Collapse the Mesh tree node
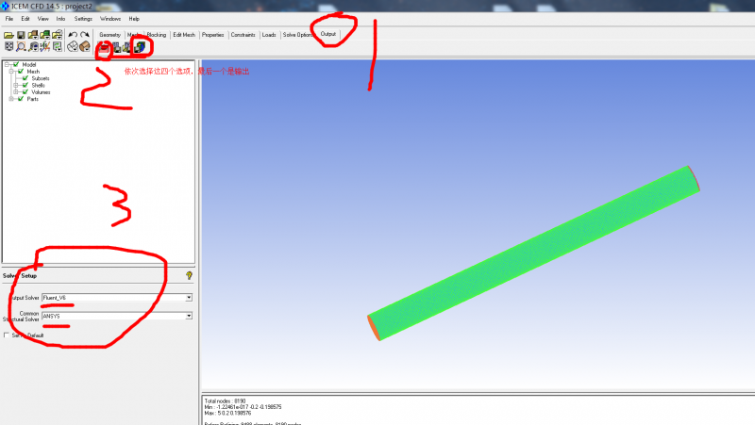 (x=11, y=72)
